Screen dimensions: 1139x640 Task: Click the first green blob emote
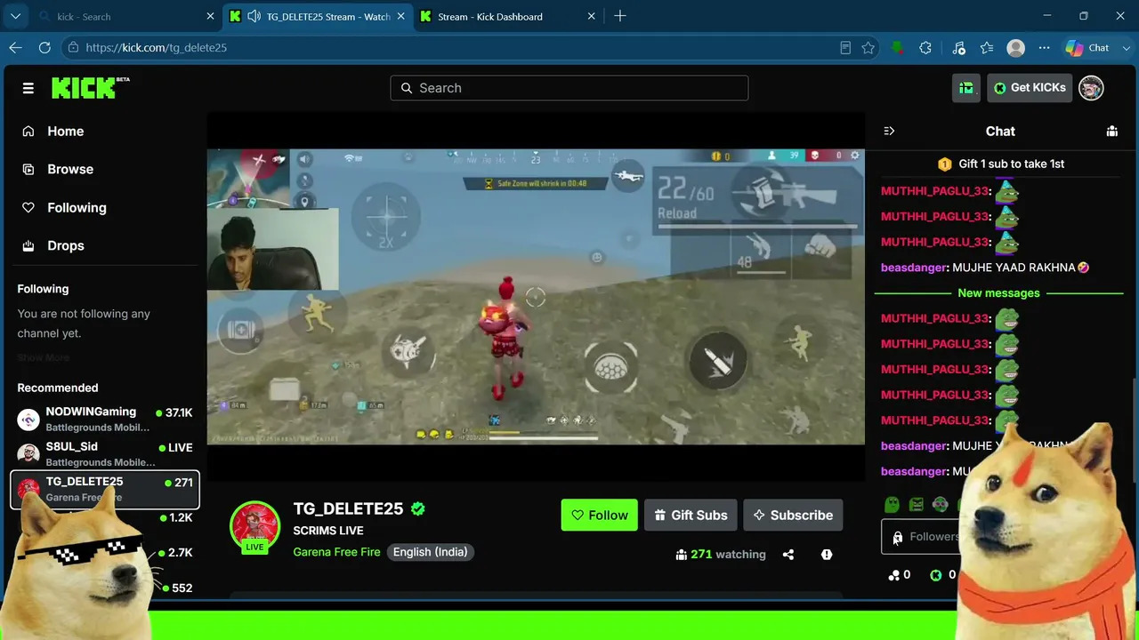pos(892,505)
